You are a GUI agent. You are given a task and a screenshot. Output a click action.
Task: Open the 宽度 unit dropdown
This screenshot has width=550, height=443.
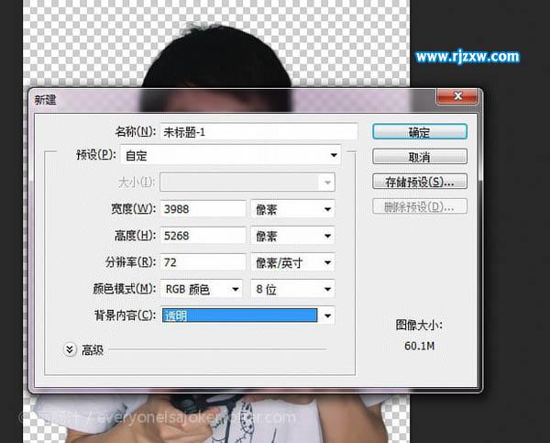pos(293,209)
